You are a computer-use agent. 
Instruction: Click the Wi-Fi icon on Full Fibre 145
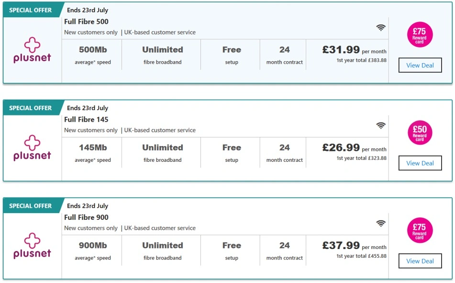coord(381,125)
